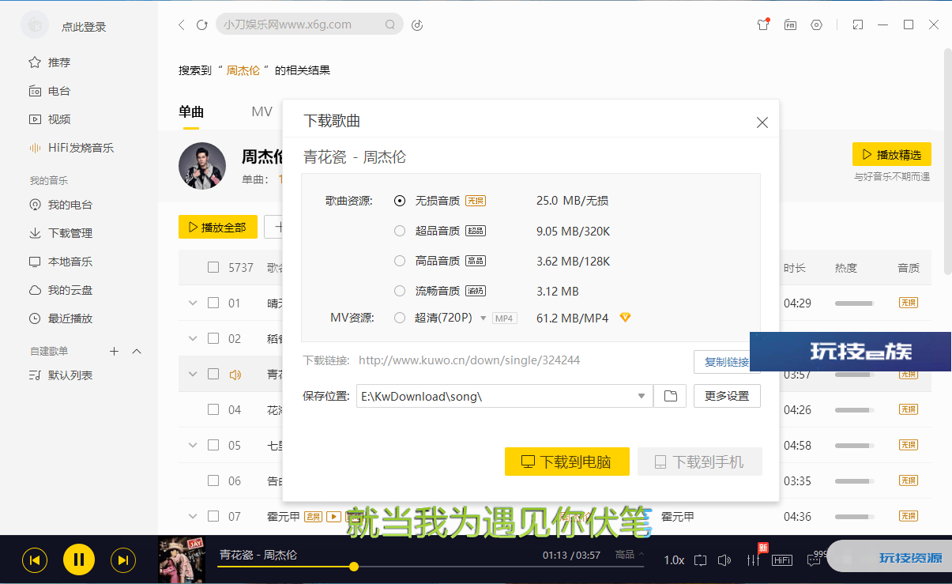Expand the chevron on the playing song row
The height and width of the screenshot is (584, 952).
pyautogui.click(x=193, y=374)
